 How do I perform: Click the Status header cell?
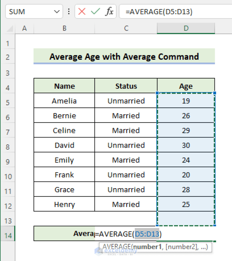[x=126, y=86]
